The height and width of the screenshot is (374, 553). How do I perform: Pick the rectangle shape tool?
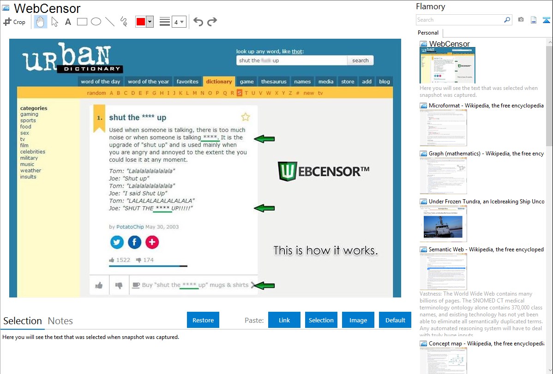click(82, 22)
